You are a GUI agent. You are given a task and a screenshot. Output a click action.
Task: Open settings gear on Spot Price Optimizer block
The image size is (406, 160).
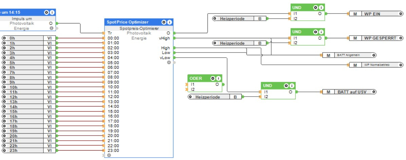click(x=164, y=22)
